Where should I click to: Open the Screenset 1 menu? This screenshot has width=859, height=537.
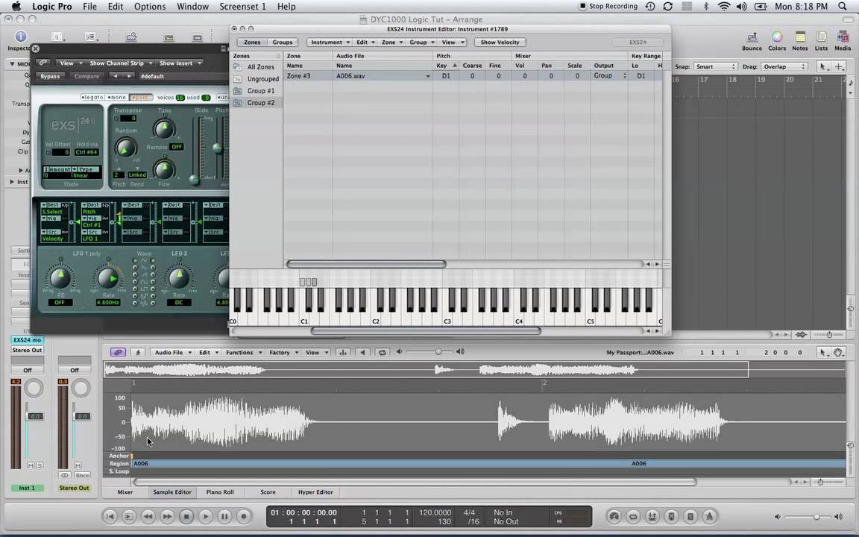pyautogui.click(x=242, y=7)
